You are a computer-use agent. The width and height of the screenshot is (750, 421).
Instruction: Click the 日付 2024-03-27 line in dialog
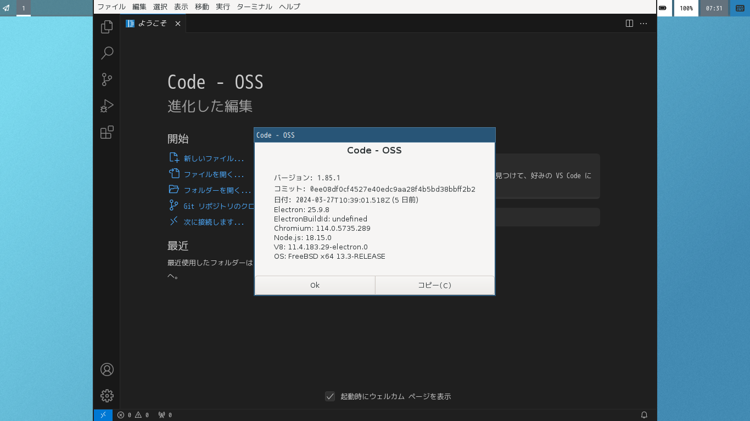click(x=346, y=200)
